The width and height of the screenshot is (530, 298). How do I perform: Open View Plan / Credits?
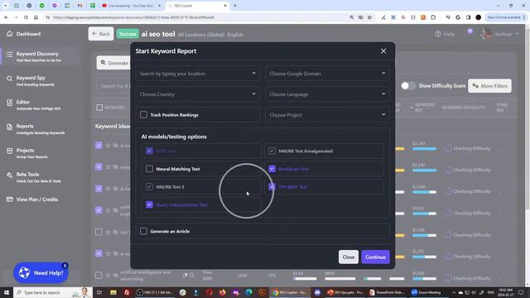tap(37, 199)
